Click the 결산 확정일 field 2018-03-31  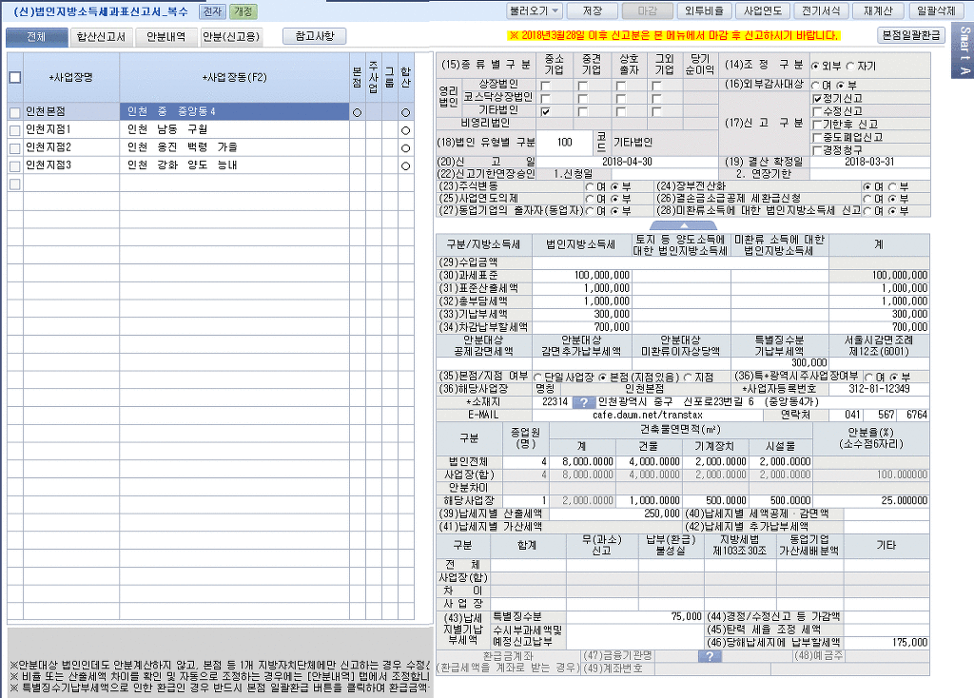click(869, 162)
